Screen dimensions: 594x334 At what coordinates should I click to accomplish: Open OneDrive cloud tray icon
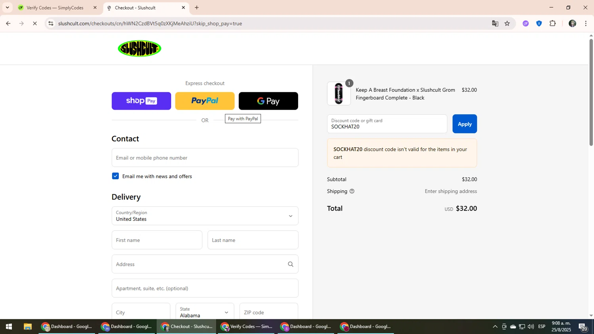click(x=513, y=326)
